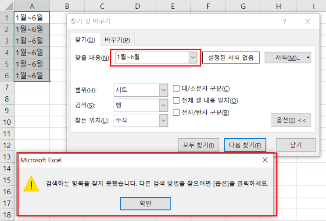Switch to the 바꾸기(P) tab
Screen dimensions: 326x221
118,39
